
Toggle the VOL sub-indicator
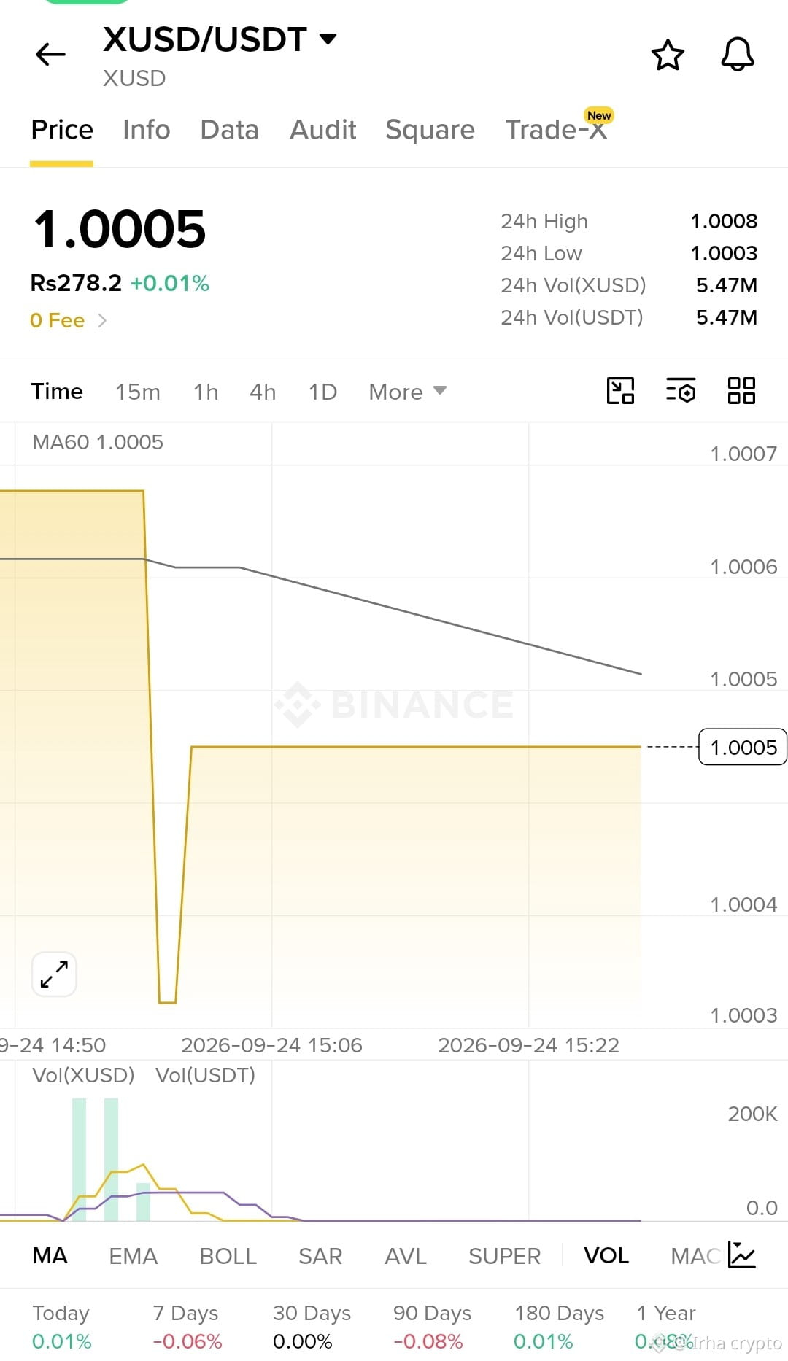[x=606, y=1255]
